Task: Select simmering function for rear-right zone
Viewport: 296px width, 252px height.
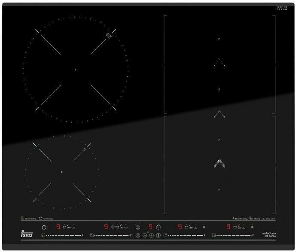Action: coord(186,227)
